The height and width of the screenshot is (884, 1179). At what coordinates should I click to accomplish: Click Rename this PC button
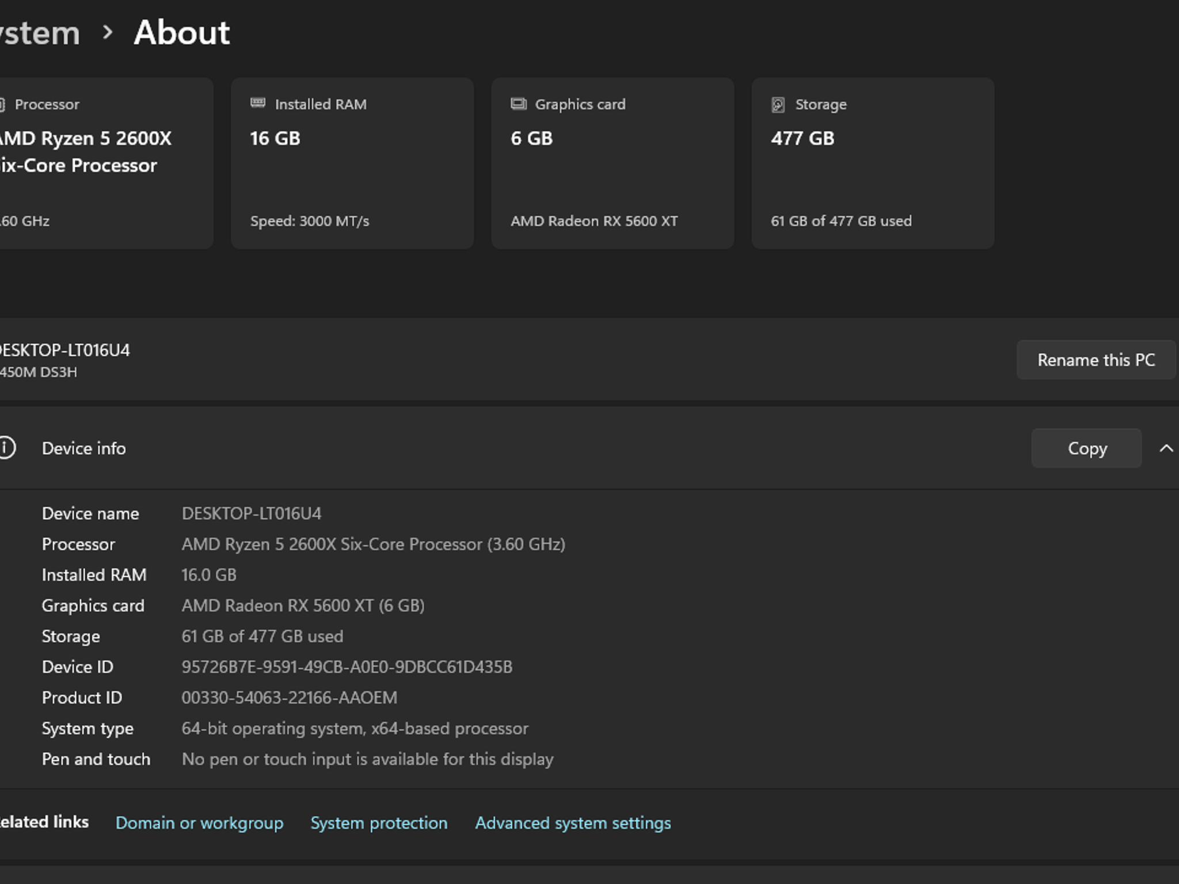[1096, 360]
